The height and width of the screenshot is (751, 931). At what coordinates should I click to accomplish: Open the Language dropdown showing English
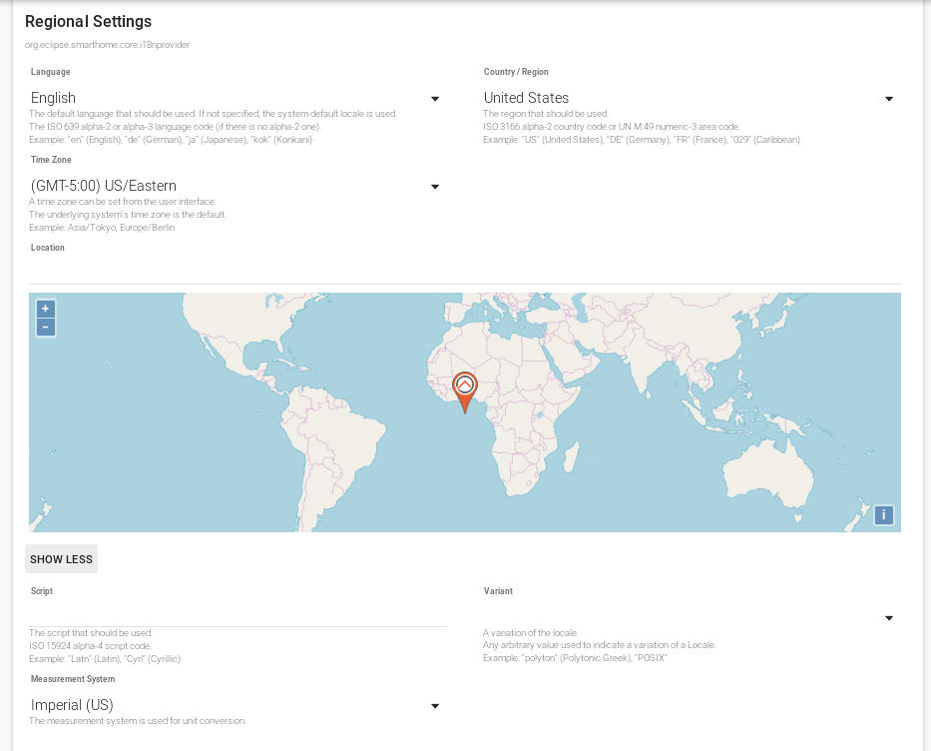click(x=235, y=98)
